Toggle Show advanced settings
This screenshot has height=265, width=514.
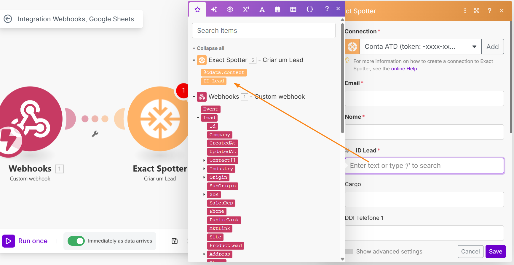click(349, 251)
